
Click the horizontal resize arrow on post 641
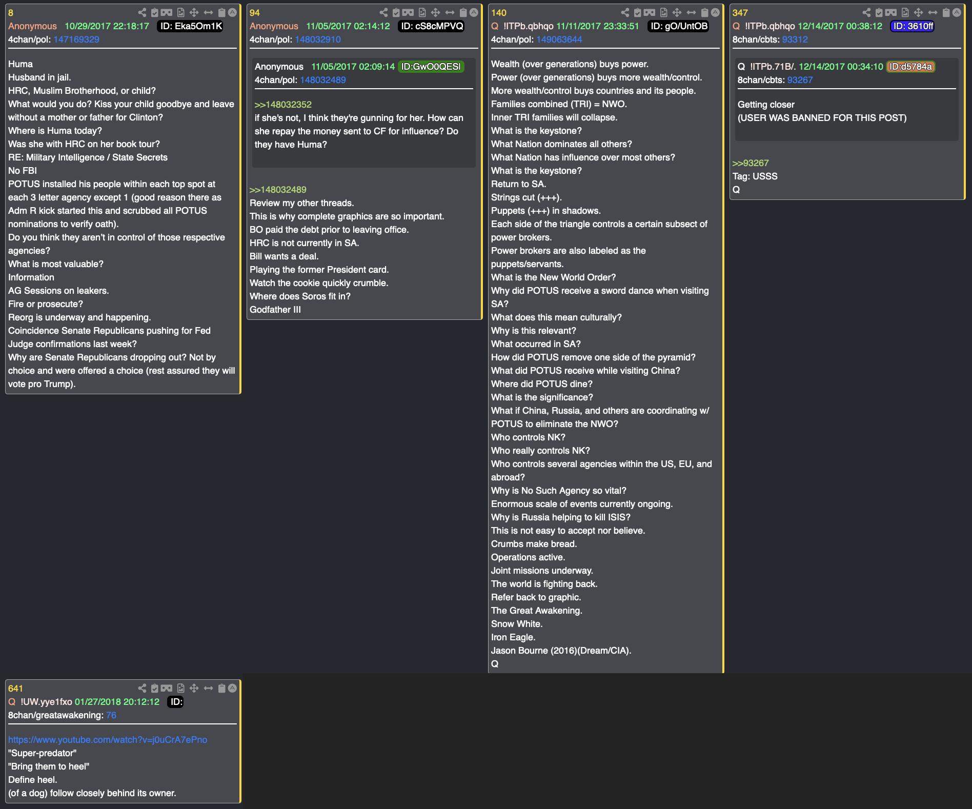coord(208,688)
